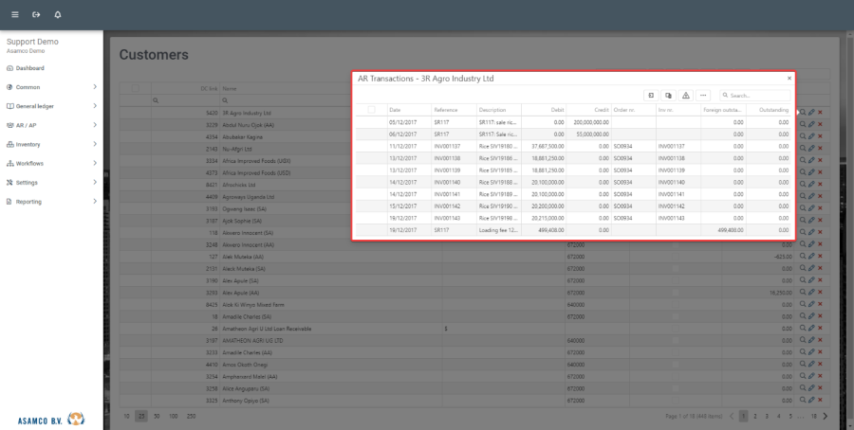This screenshot has height=430, width=854.
Task: Toggle the hamburger menu in top bar
Action: [x=14, y=15]
